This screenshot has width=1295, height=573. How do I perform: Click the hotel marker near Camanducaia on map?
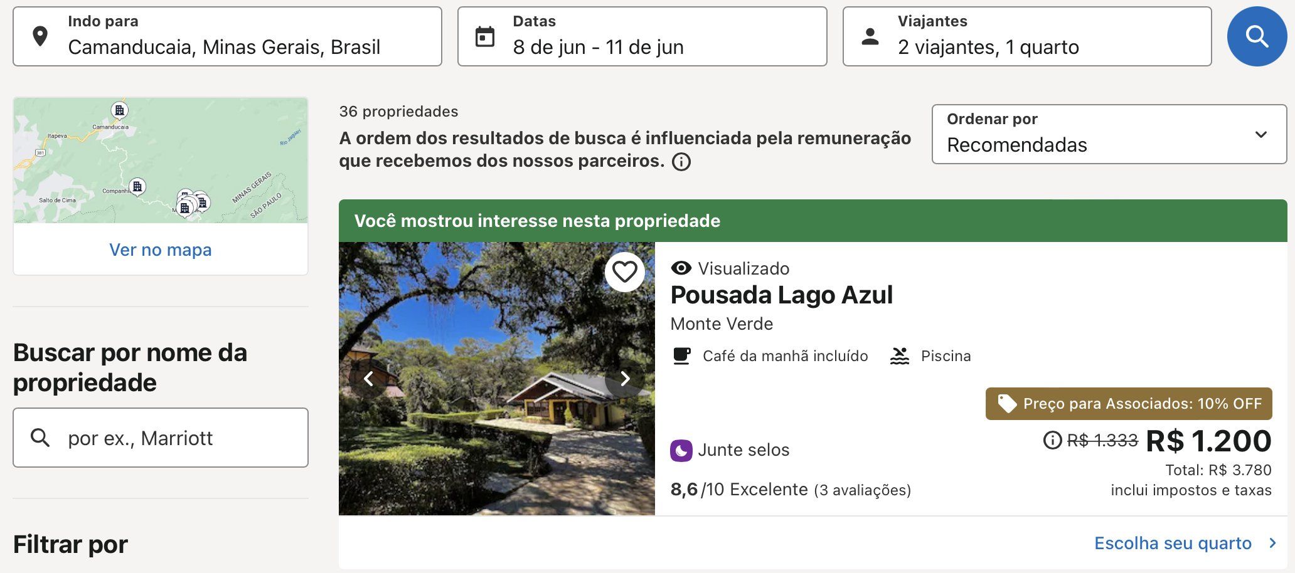click(x=119, y=110)
